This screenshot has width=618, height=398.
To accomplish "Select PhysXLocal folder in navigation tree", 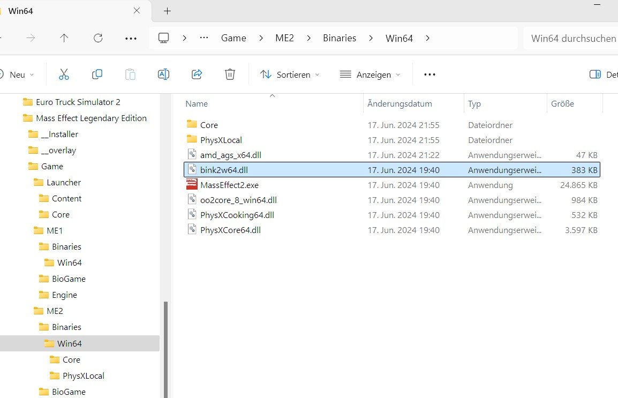I will coord(83,376).
